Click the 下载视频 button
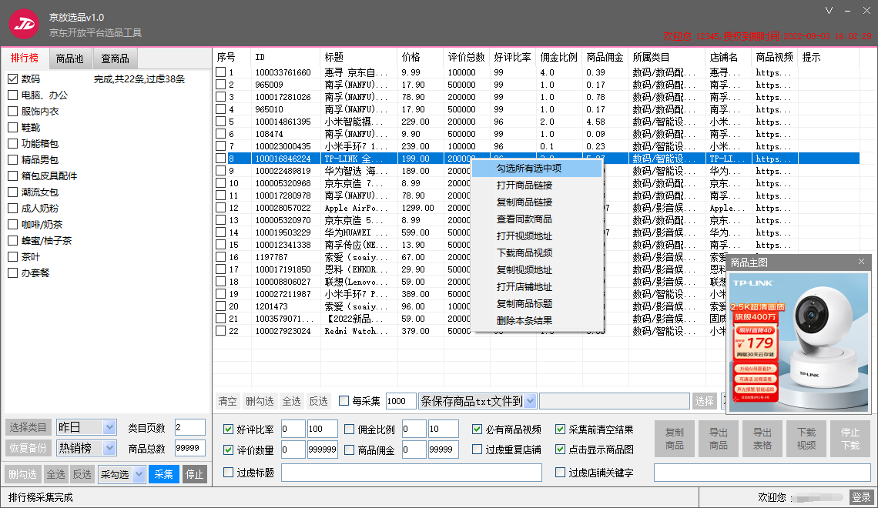Image resolution: width=878 pixels, height=508 pixels. pyautogui.click(x=806, y=439)
